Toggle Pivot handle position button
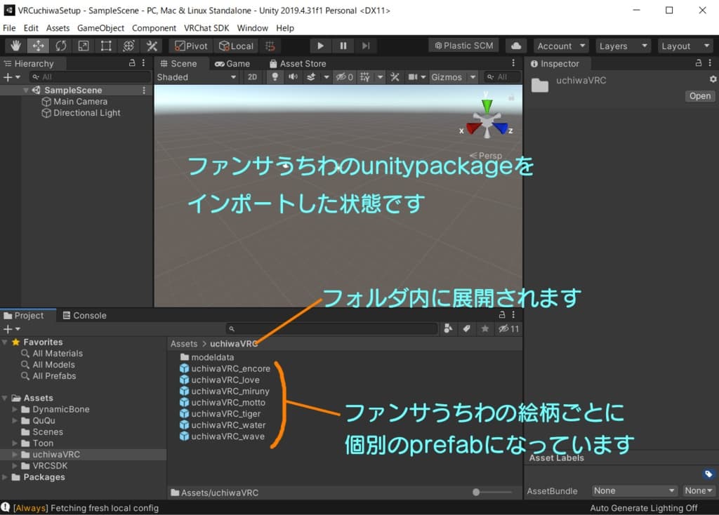Screen dimensions: 719x515 click(191, 46)
